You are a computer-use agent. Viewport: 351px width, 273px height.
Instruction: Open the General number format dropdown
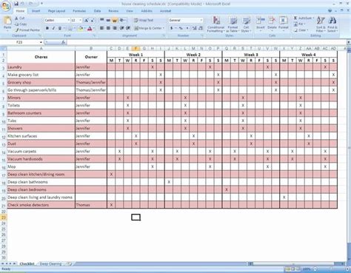(201, 20)
